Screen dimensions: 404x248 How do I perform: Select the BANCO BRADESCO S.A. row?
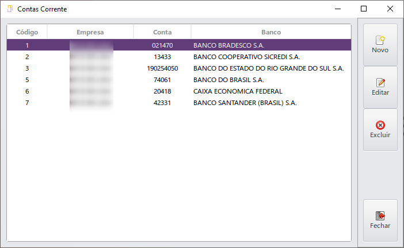[179, 45]
